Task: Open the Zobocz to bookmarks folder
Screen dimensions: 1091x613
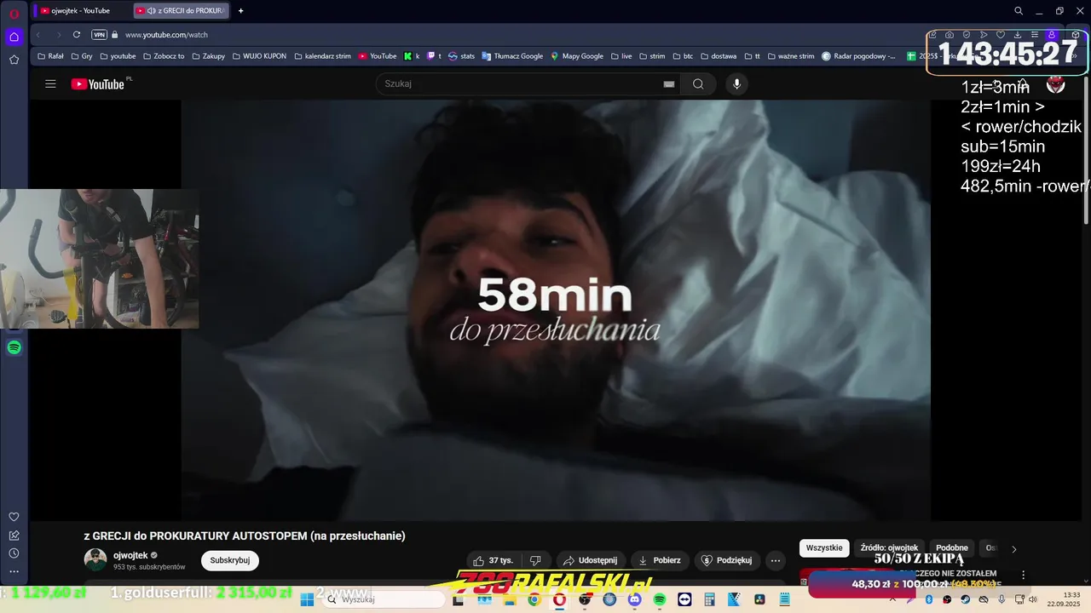Action: pos(163,56)
